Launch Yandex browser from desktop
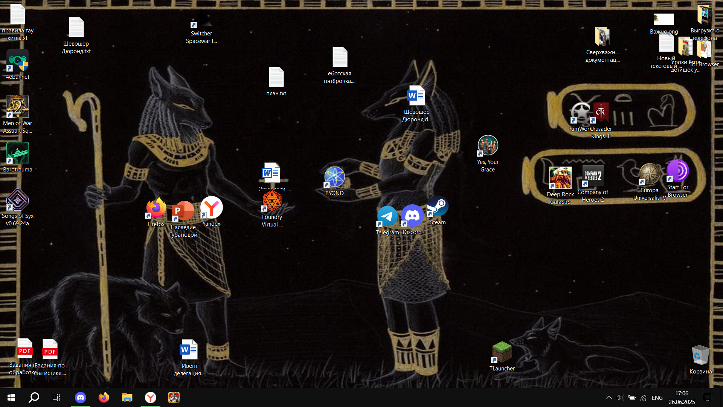Viewport: 723px width, 407px height. click(x=212, y=208)
